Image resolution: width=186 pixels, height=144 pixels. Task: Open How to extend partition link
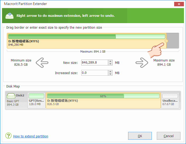[31, 136]
